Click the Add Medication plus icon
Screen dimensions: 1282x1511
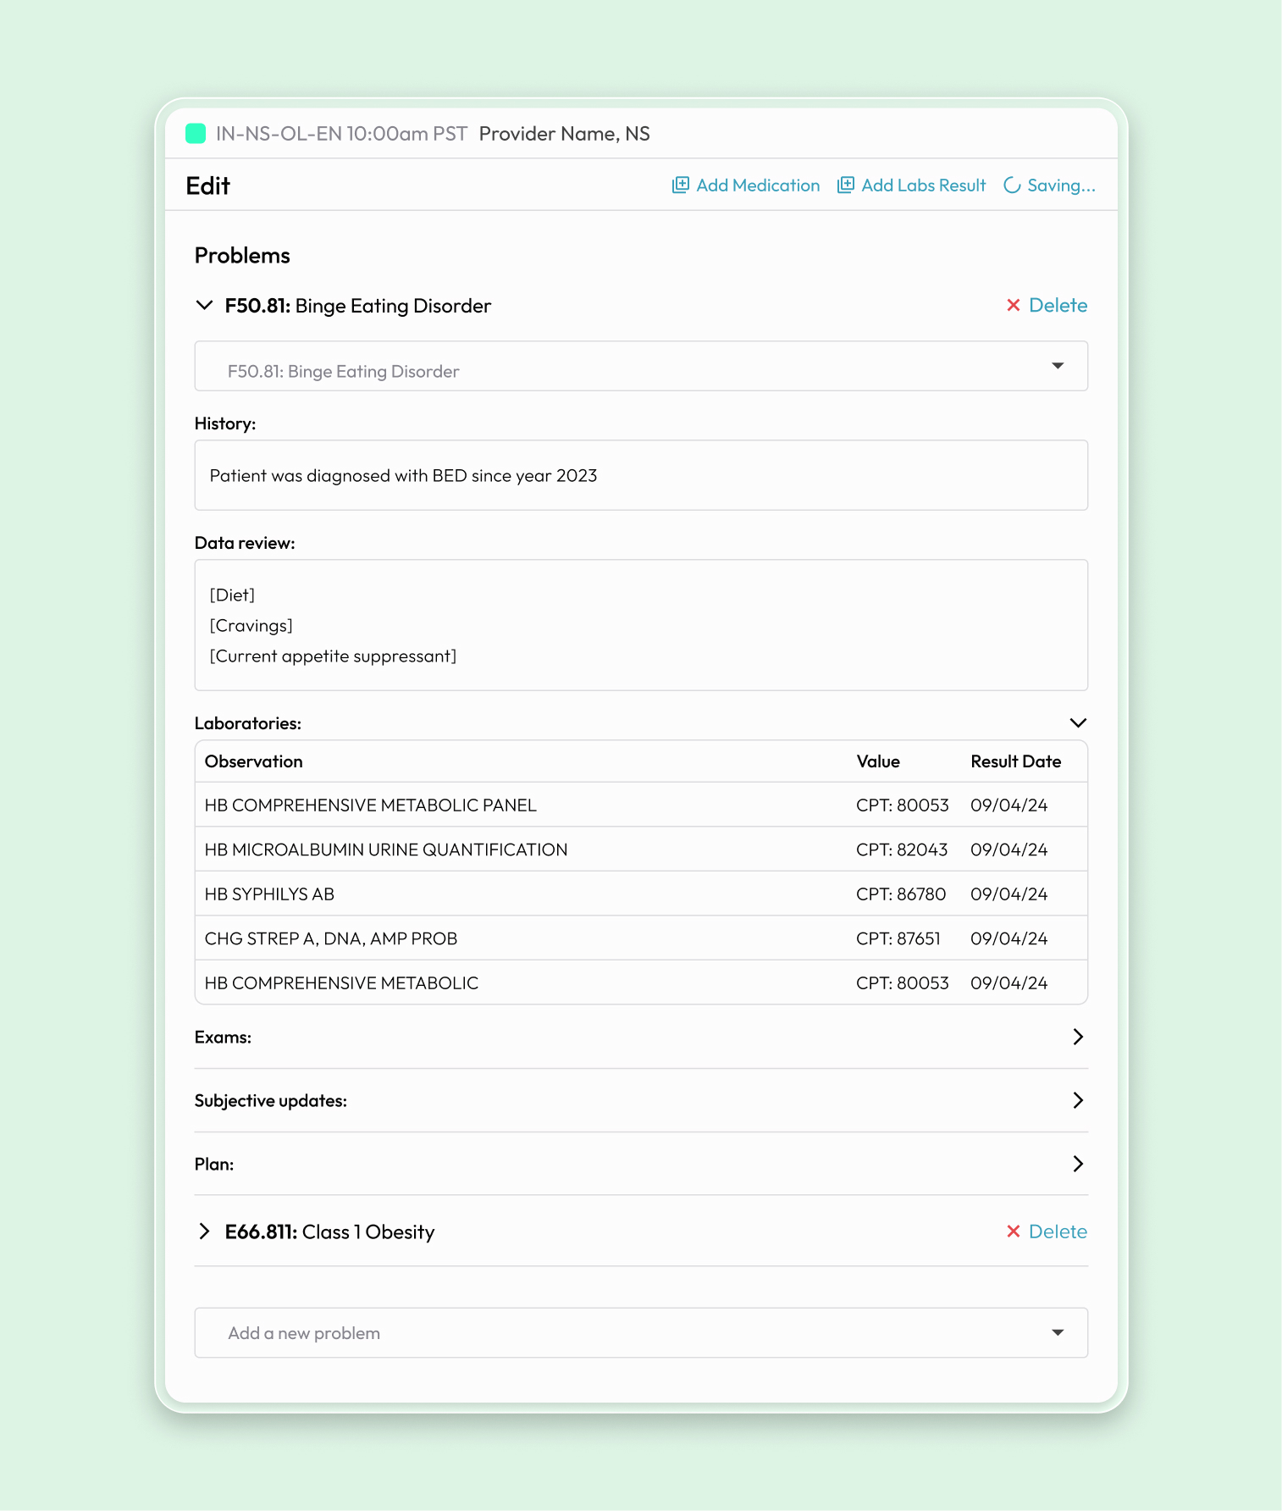pos(680,185)
